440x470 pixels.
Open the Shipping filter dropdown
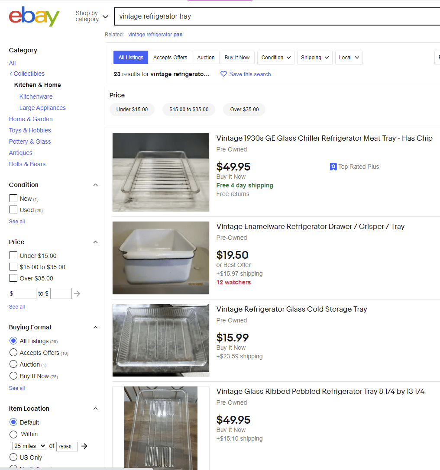[x=314, y=57]
